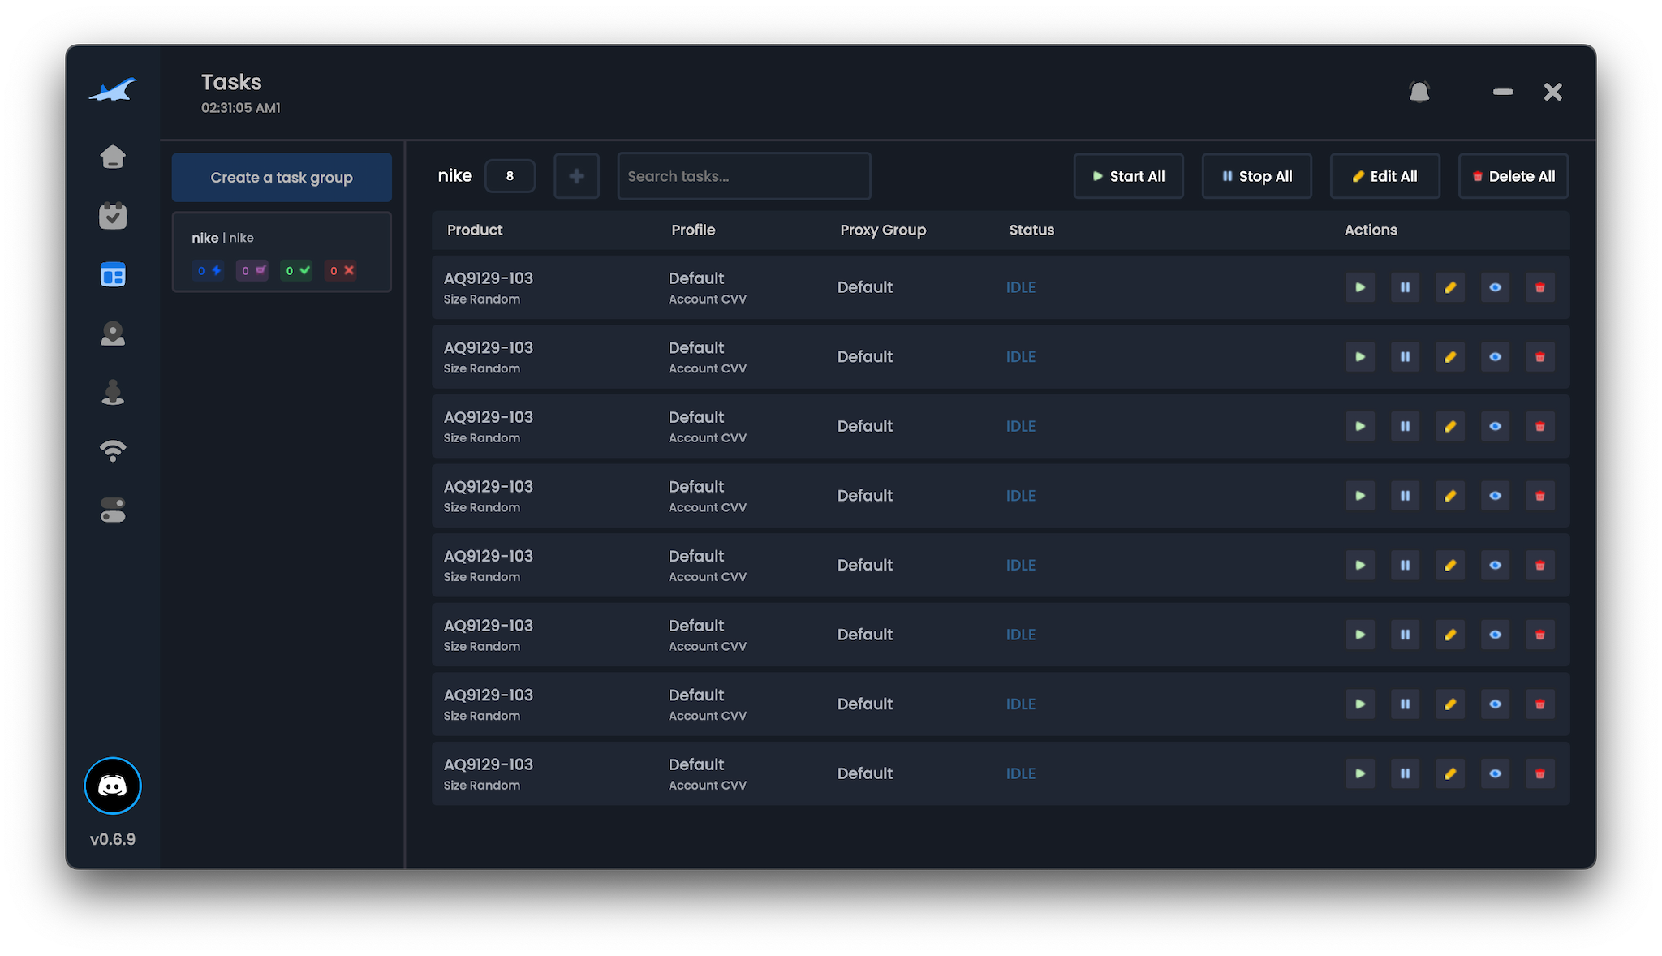Viewport: 1662px width, 956px height.
Task: Click Create a task group
Action: pos(281,177)
